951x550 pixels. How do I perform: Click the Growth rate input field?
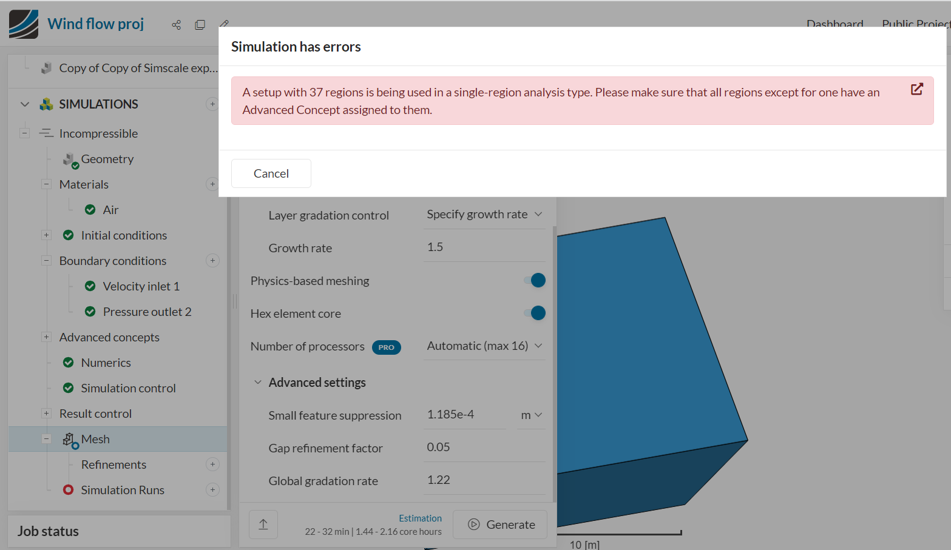point(484,247)
